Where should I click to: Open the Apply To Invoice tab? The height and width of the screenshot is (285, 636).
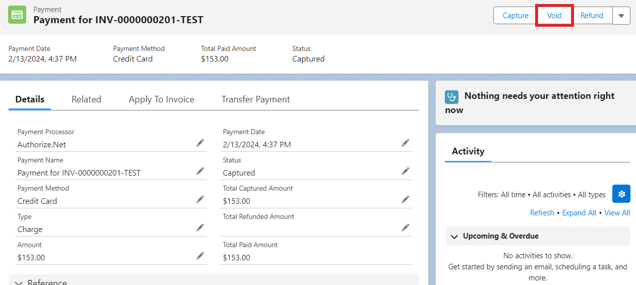(x=161, y=99)
